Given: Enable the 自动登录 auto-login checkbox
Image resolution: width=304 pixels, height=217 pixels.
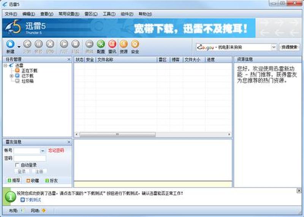Looking at the screenshot, I should click(x=17, y=165).
